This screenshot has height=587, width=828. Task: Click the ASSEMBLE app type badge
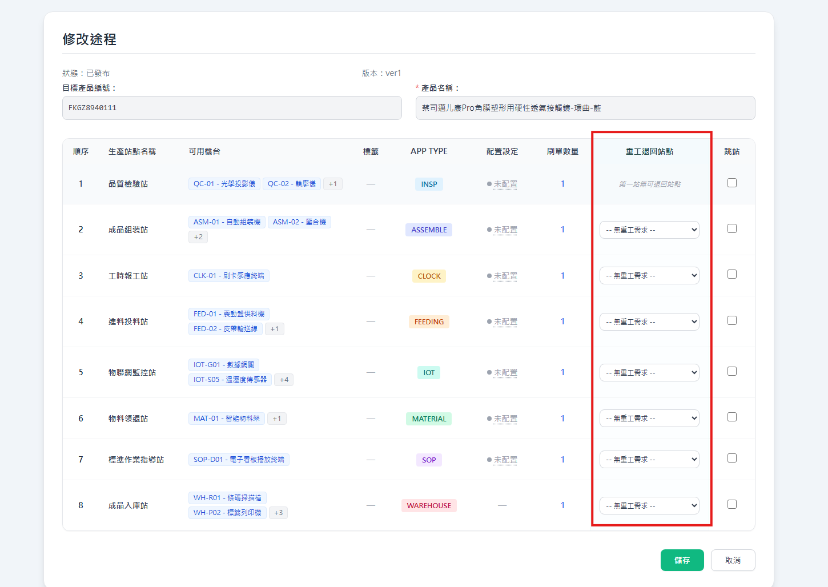click(429, 230)
